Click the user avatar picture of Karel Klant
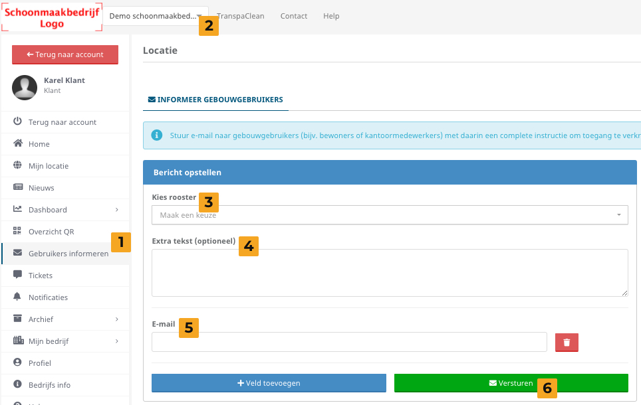The width and height of the screenshot is (641, 405). pyautogui.click(x=25, y=87)
